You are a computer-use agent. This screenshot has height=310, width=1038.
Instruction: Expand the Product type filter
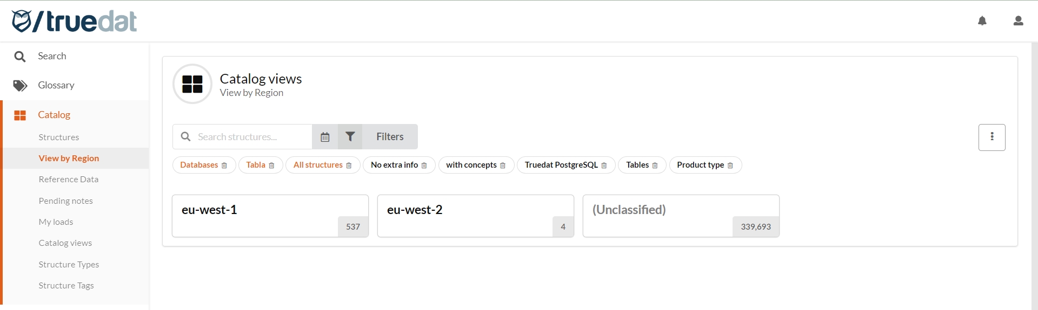click(x=700, y=165)
